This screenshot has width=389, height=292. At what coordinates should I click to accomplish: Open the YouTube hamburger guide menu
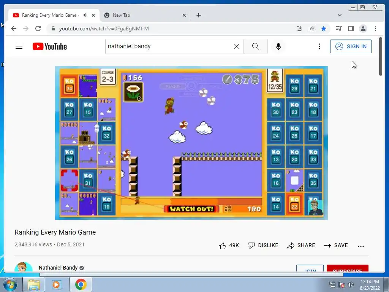19,46
